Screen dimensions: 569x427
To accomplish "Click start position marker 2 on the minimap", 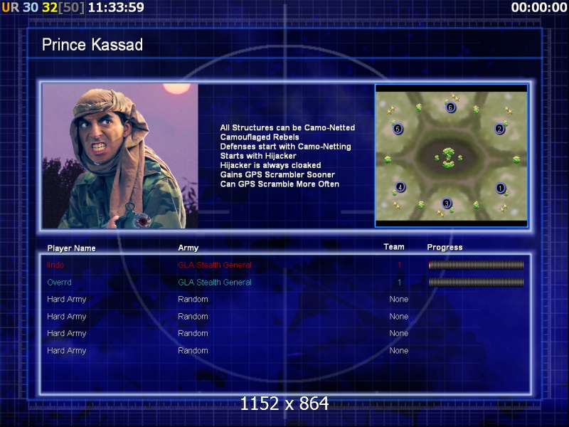I will 500,129.
